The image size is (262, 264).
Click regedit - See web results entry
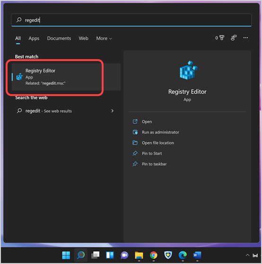pyautogui.click(x=66, y=111)
